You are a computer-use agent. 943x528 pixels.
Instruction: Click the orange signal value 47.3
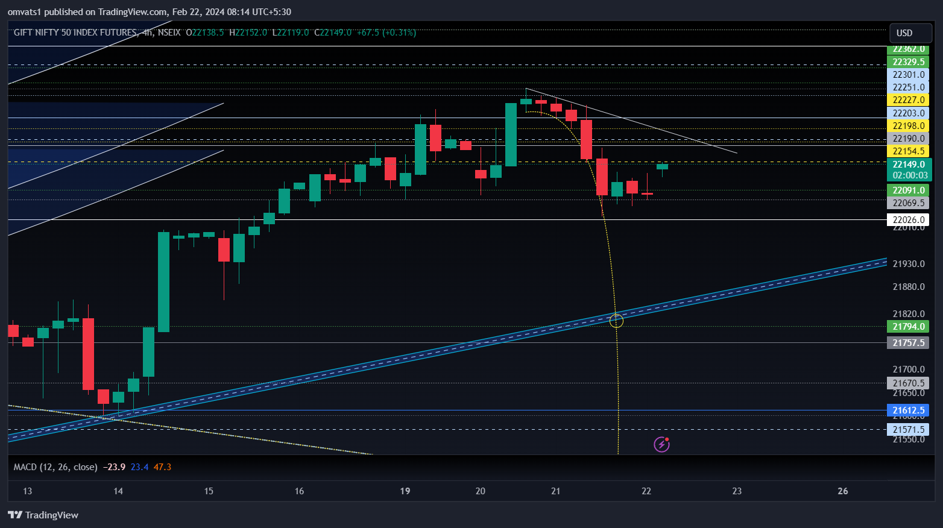[162, 467]
